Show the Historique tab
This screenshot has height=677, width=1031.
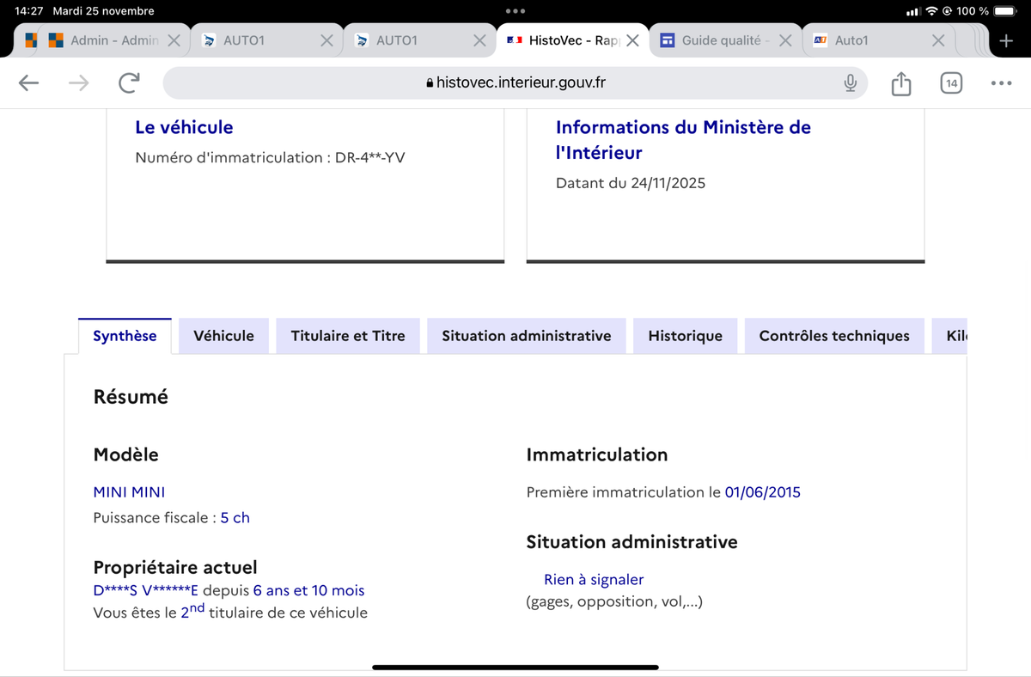[x=685, y=336]
